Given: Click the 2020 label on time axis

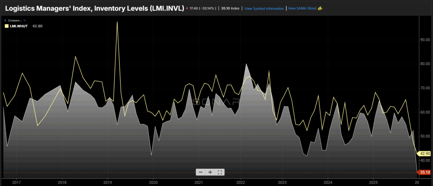Looking at the screenshot, I should click(x=153, y=182).
